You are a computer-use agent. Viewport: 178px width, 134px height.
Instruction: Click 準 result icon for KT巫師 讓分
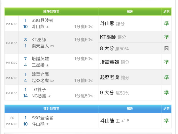point(166,37)
